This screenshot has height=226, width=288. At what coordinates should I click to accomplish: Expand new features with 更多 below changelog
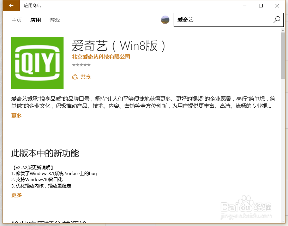17,195
